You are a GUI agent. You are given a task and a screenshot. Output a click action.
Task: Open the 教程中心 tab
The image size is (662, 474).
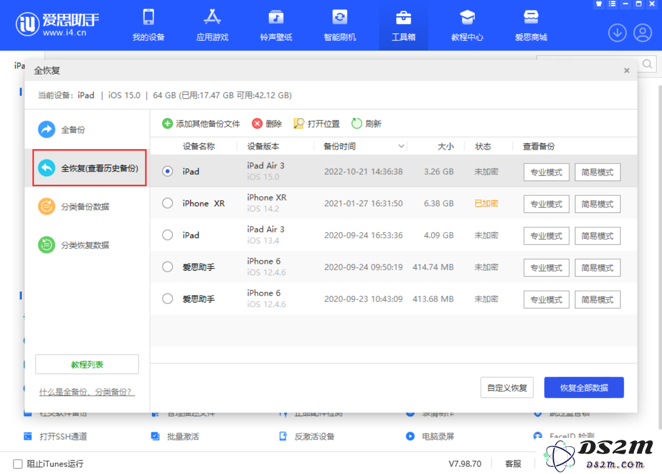467,25
